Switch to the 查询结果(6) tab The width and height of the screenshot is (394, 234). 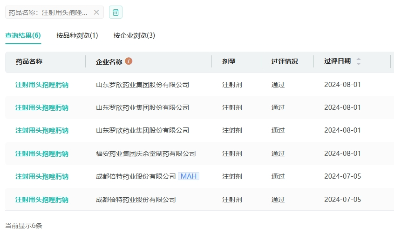23,35
